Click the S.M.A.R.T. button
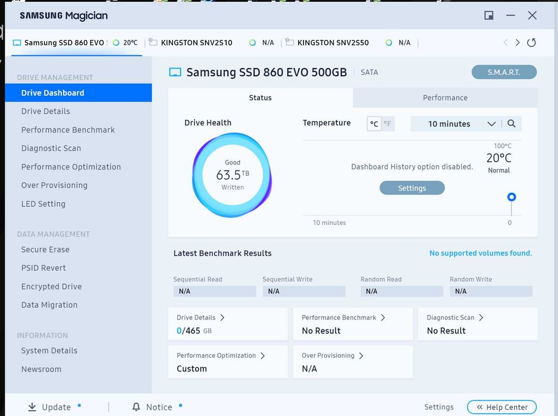Viewport: 558px width, 416px height. pyautogui.click(x=504, y=72)
